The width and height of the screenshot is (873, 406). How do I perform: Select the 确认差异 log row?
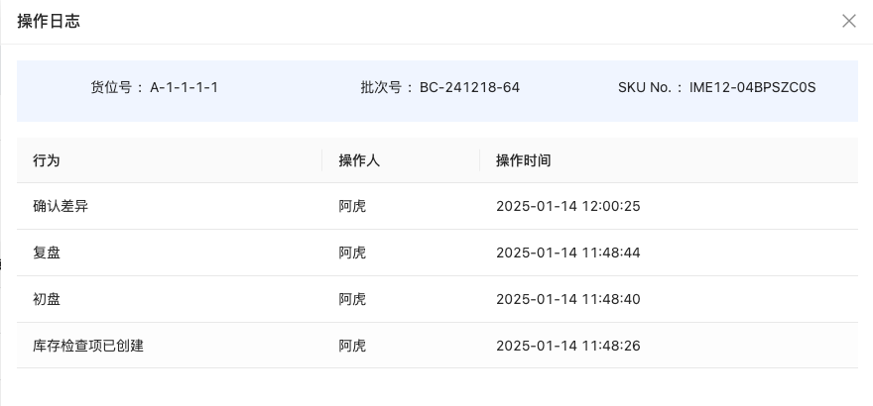[61, 206]
